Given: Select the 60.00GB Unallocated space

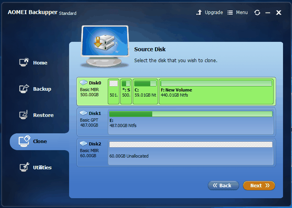Looking at the screenshot, I should point(191,152).
